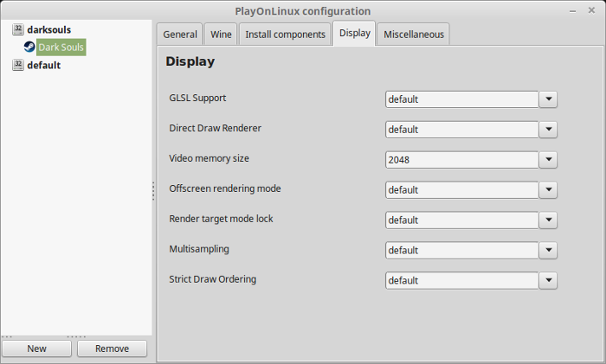The height and width of the screenshot is (364, 606).
Task: Click the GLSL Support value field
Action: (462, 99)
